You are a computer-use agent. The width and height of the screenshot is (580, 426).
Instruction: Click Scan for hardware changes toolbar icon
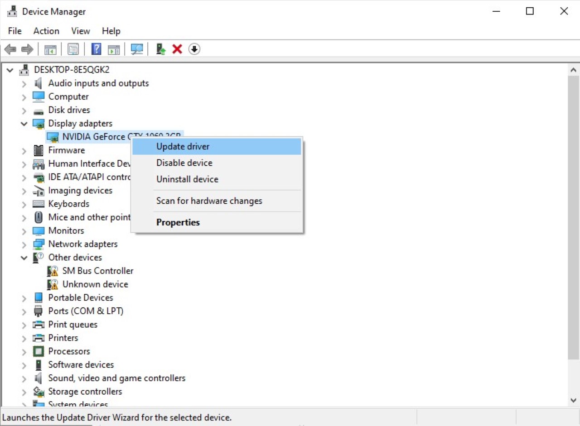click(x=136, y=49)
